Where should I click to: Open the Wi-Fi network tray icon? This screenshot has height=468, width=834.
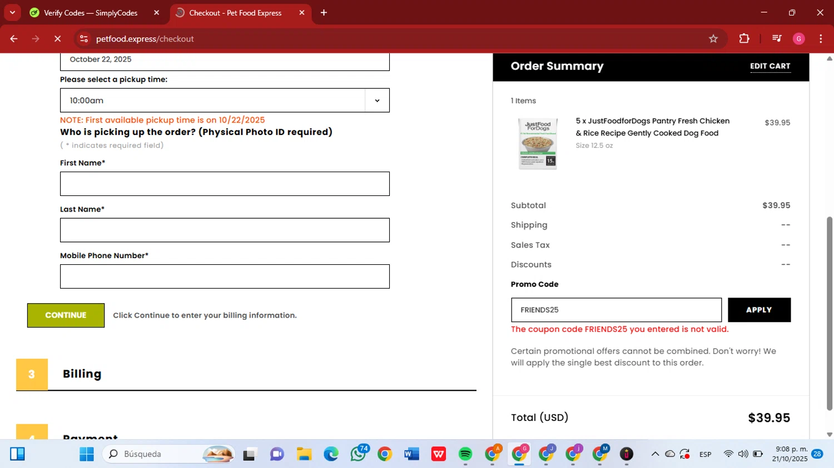(728, 454)
